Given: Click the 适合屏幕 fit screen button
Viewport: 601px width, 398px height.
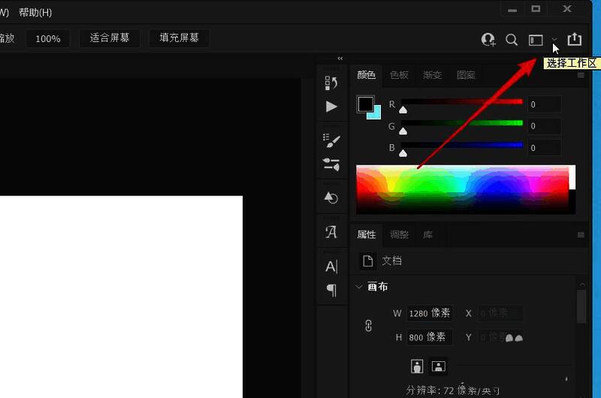Looking at the screenshot, I should 110,38.
